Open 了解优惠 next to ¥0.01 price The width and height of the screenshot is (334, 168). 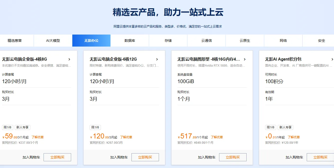(293, 137)
